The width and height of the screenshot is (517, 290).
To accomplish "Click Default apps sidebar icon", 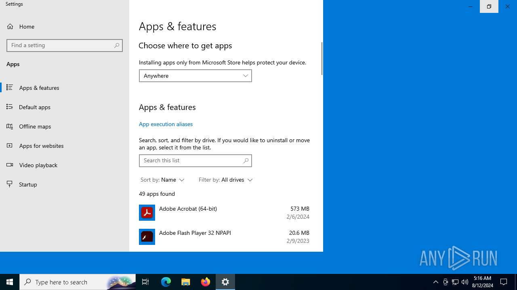I will (x=10, y=107).
